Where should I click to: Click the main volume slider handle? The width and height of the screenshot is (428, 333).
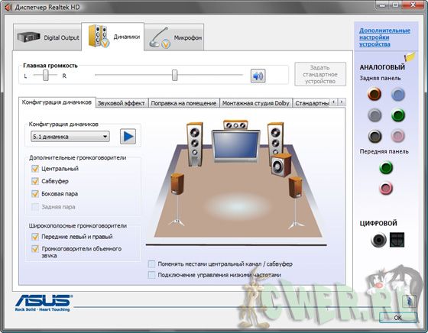coord(175,75)
